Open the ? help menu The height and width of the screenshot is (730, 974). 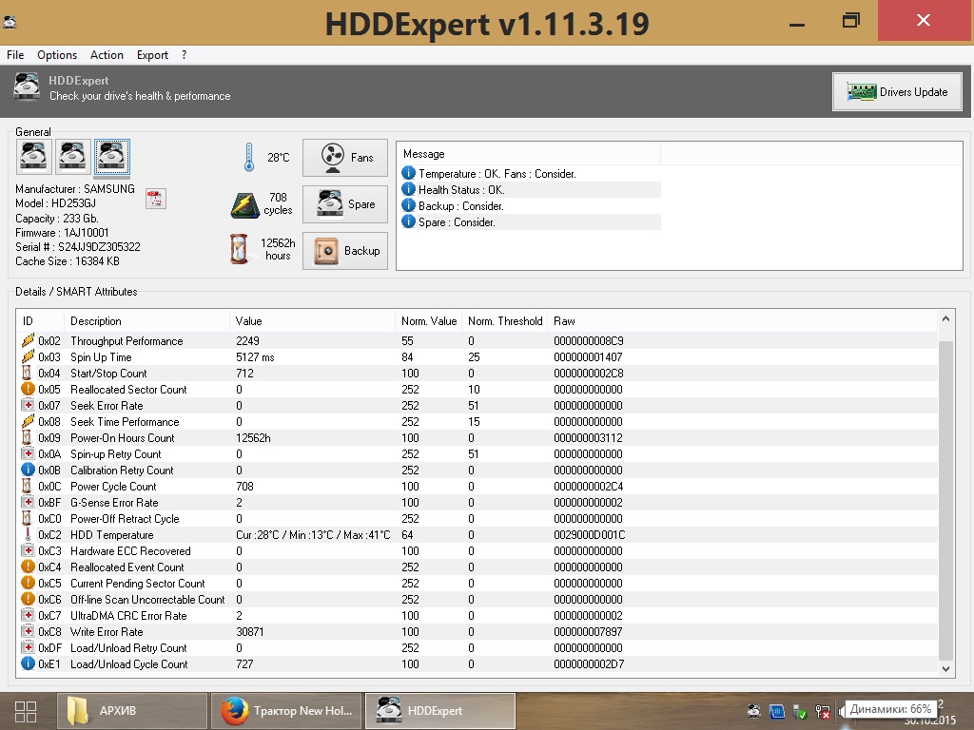(184, 54)
